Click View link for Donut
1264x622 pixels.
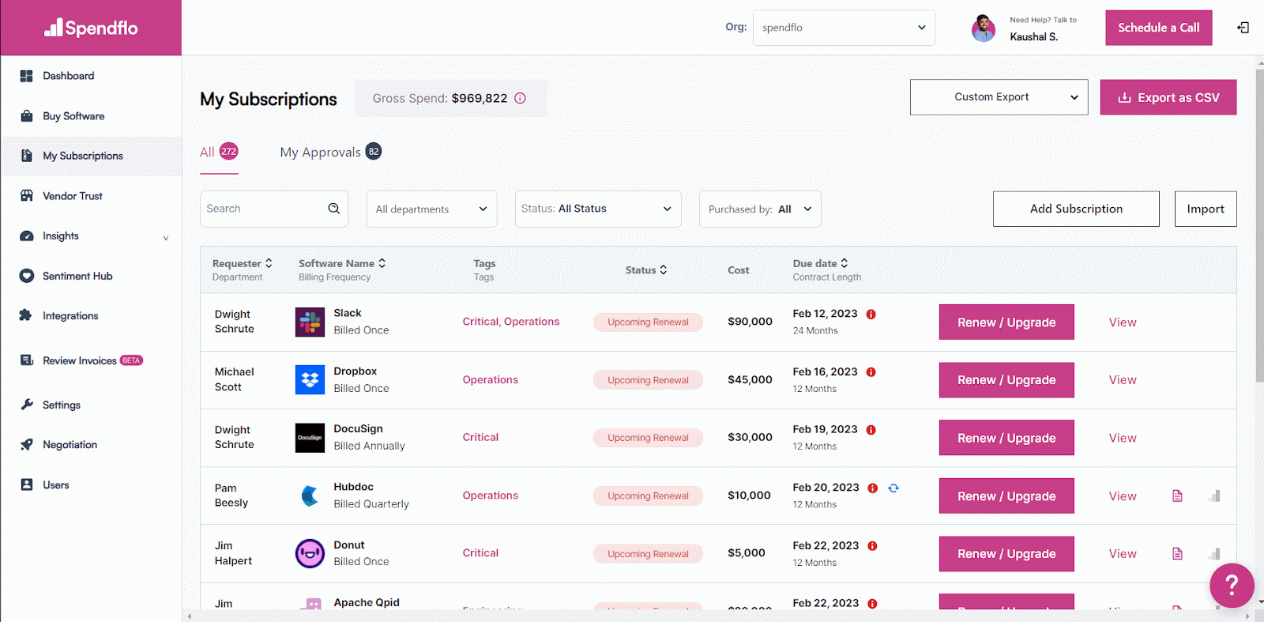(x=1123, y=554)
